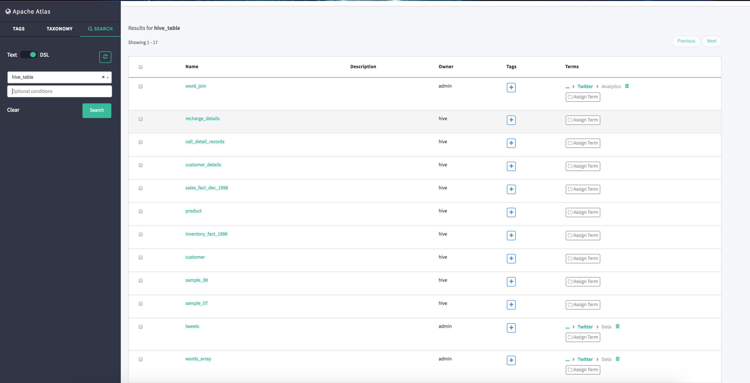The height and width of the screenshot is (383, 750).
Task: Switch to the TAGS tab
Action: point(19,29)
